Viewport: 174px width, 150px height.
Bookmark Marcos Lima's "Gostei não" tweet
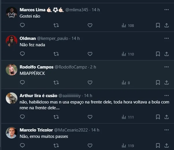[x=158, y=25]
